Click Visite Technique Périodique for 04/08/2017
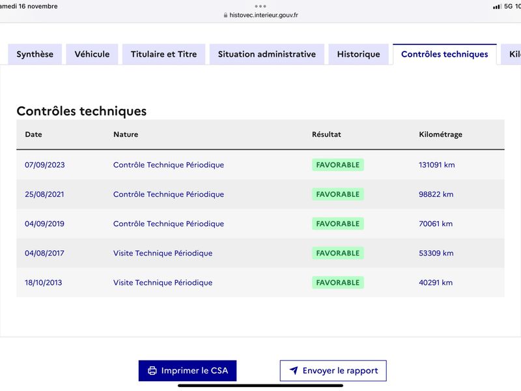Viewport: 521px width, 391px height. click(163, 253)
